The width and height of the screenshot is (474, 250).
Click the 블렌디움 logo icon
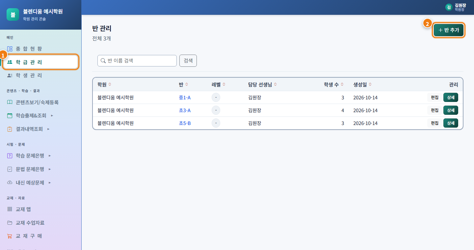coord(13,14)
